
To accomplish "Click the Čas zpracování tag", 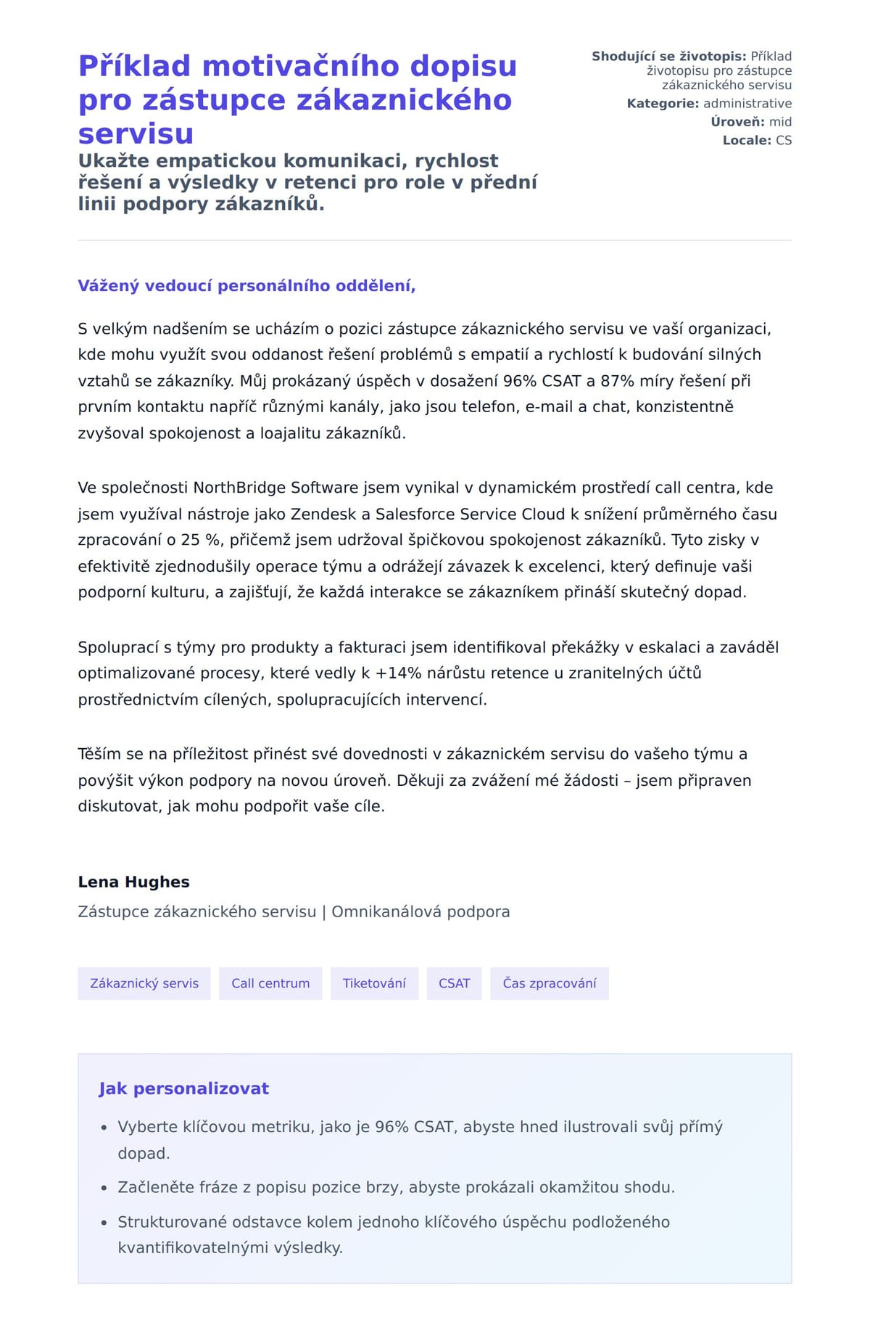I will [x=549, y=983].
